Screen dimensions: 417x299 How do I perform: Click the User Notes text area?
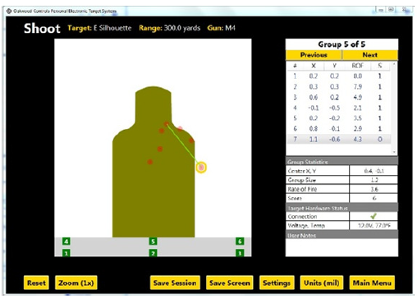click(341, 247)
